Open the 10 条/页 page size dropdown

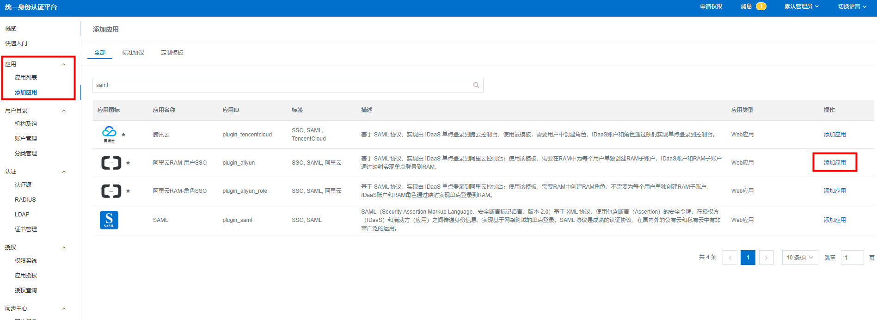[799, 258]
